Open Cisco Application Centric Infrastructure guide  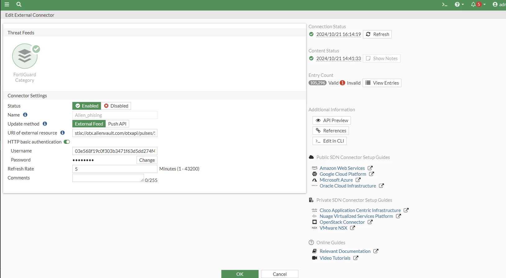[360, 210]
